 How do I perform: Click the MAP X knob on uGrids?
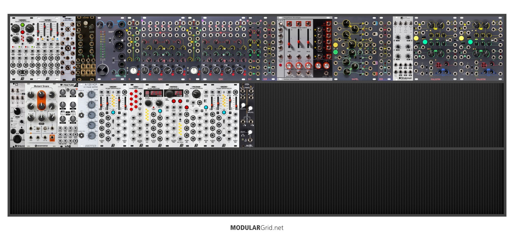click(80, 51)
